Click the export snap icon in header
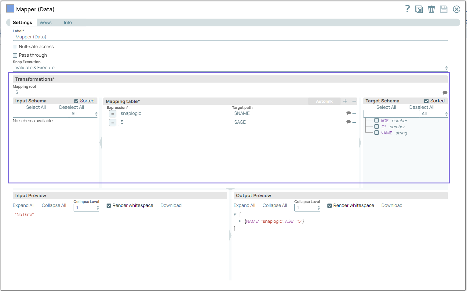The height and width of the screenshot is (291, 467). click(419, 9)
